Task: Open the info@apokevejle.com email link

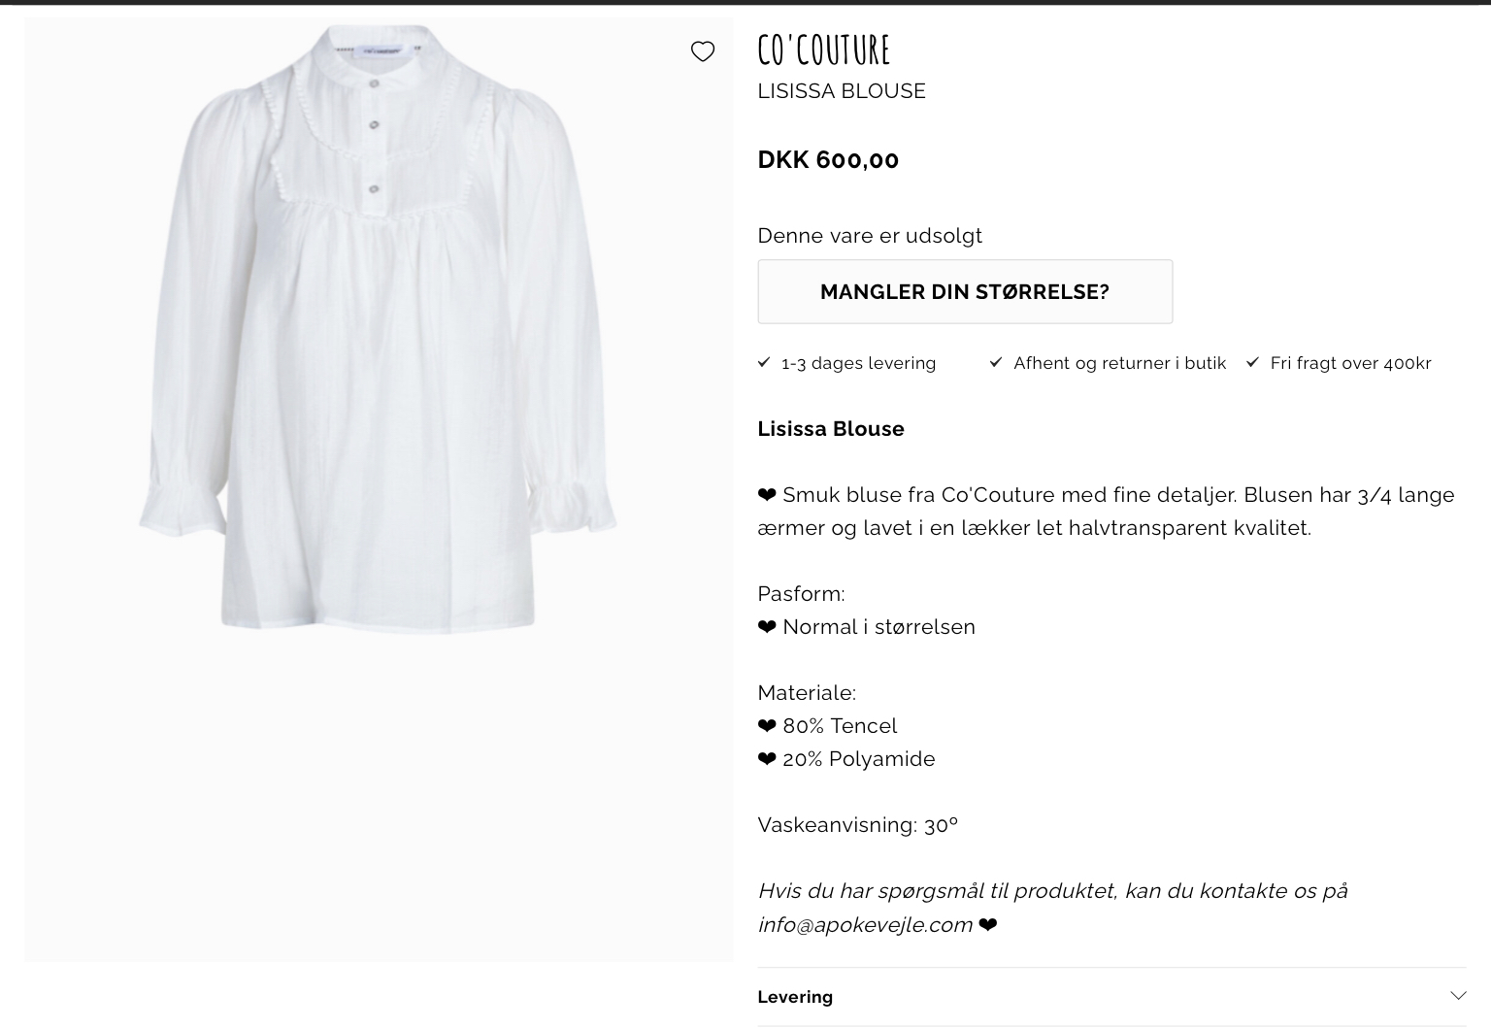Action: pos(865,925)
